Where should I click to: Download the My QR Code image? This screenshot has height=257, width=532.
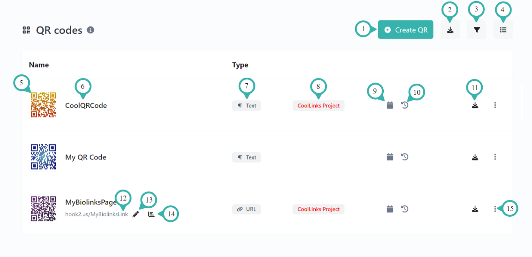click(x=475, y=157)
